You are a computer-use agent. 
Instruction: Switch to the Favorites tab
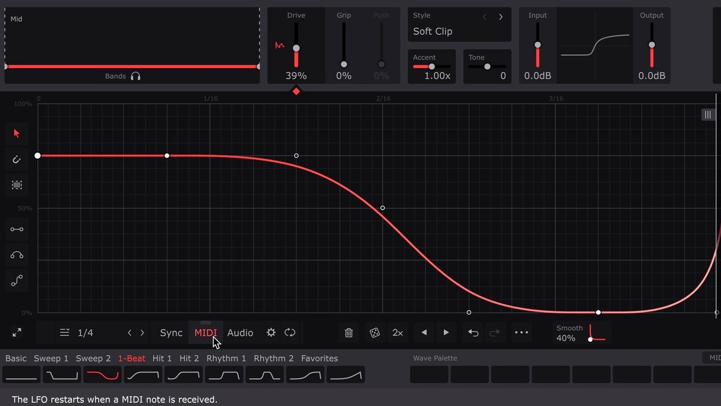(x=319, y=358)
